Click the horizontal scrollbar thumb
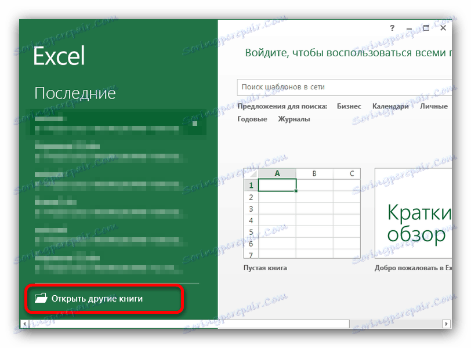The image size is (471, 348). tap(189, 324)
